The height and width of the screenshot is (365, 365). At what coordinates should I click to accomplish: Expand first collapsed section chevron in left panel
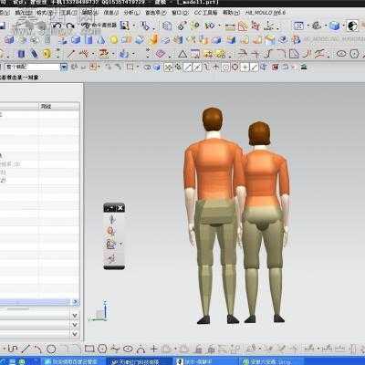75,316
